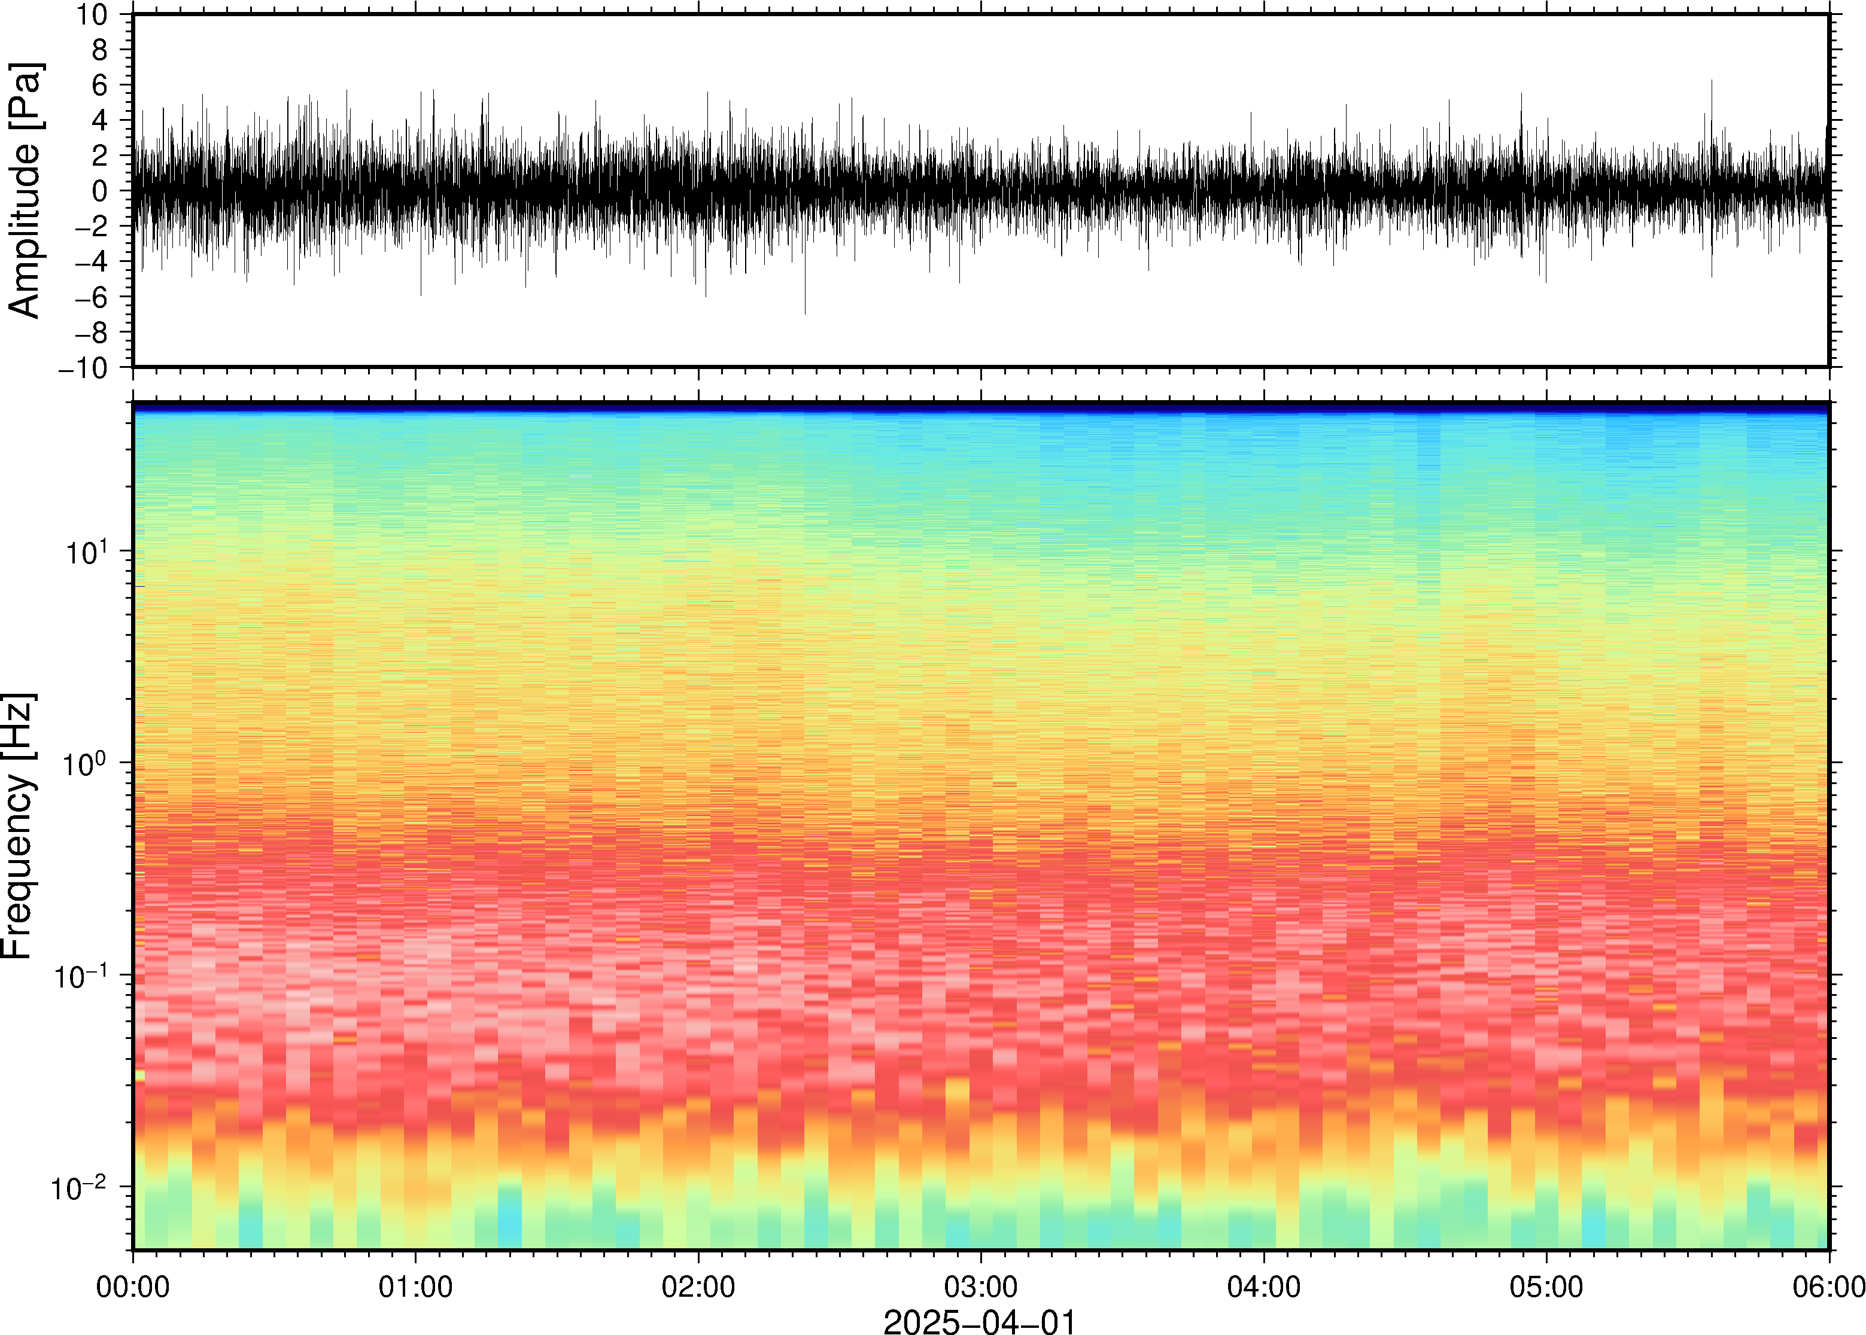Select the "06:00" time tick label
Viewport: 1866px width, 1335px height.
(x=1828, y=1287)
